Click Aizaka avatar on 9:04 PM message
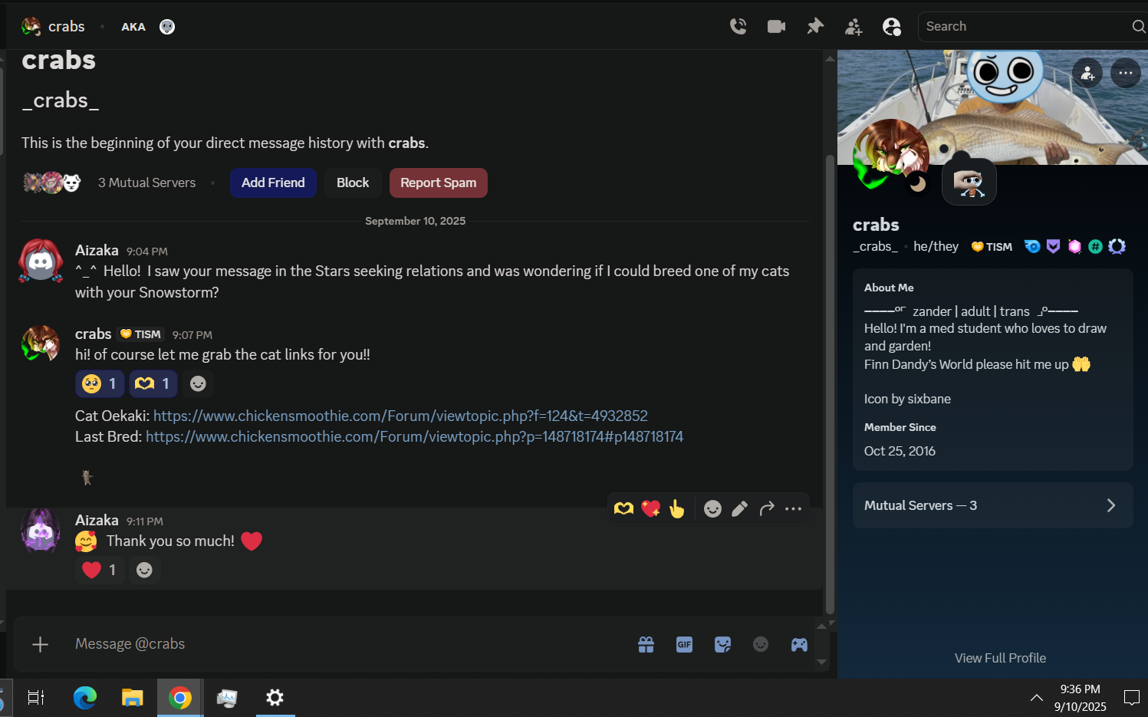Image resolution: width=1148 pixels, height=717 pixels. [41, 261]
